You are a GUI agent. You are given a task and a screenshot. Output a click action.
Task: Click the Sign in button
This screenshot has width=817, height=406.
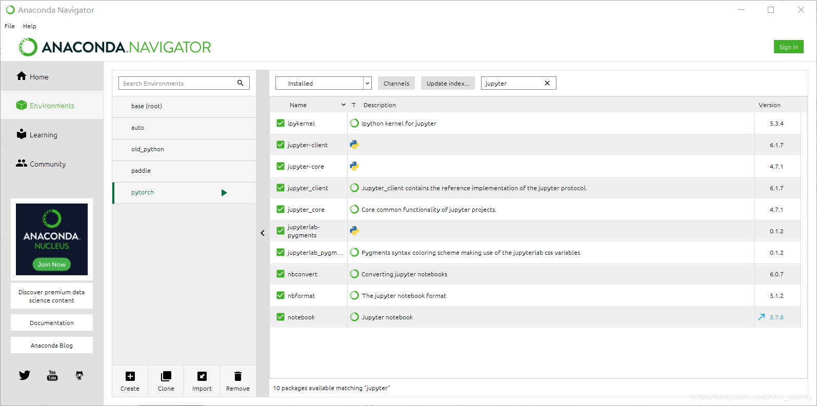(788, 47)
